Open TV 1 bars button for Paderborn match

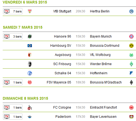coord(13,117)
